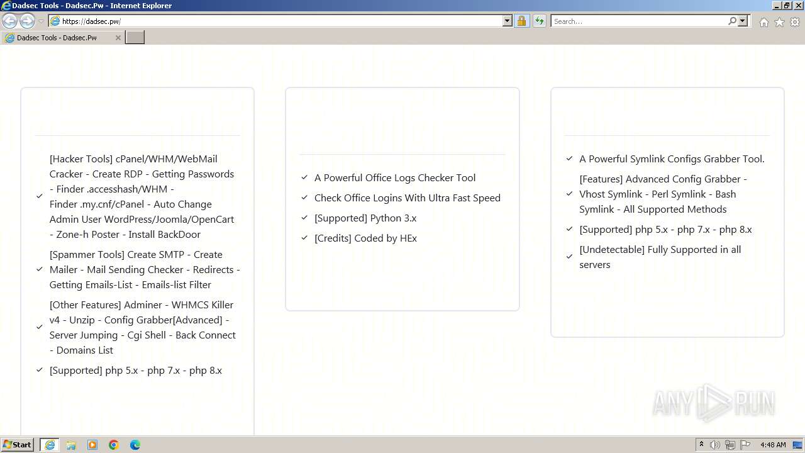
Task: Launch Microsoft Edge from the taskbar
Action: tap(135, 445)
